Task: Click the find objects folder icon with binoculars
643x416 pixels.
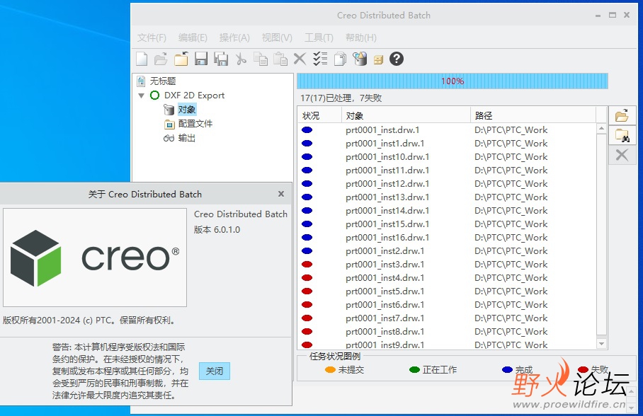Action: [x=622, y=135]
